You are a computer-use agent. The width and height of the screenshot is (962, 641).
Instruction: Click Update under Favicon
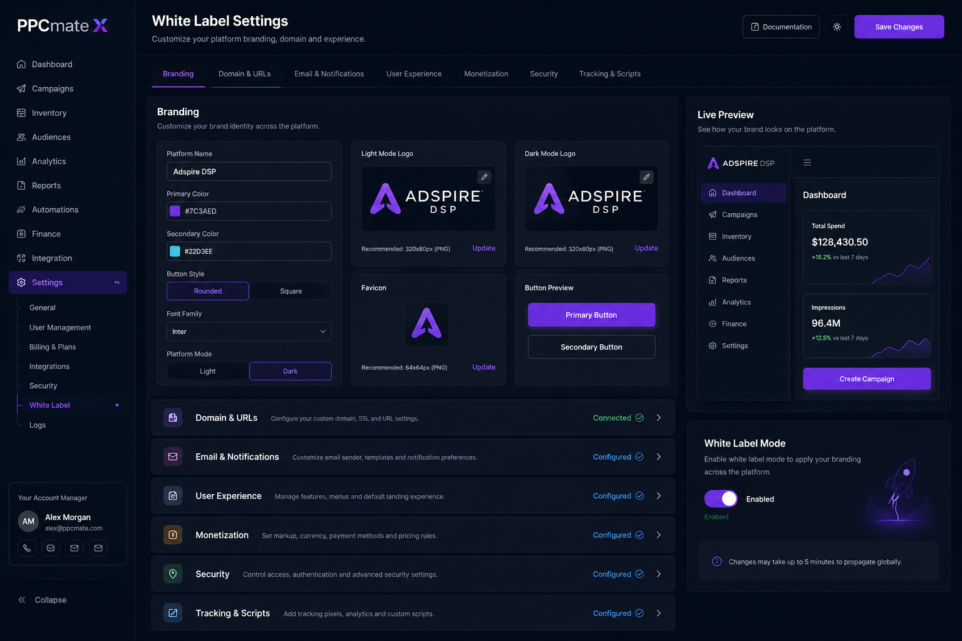coord(484,367)
